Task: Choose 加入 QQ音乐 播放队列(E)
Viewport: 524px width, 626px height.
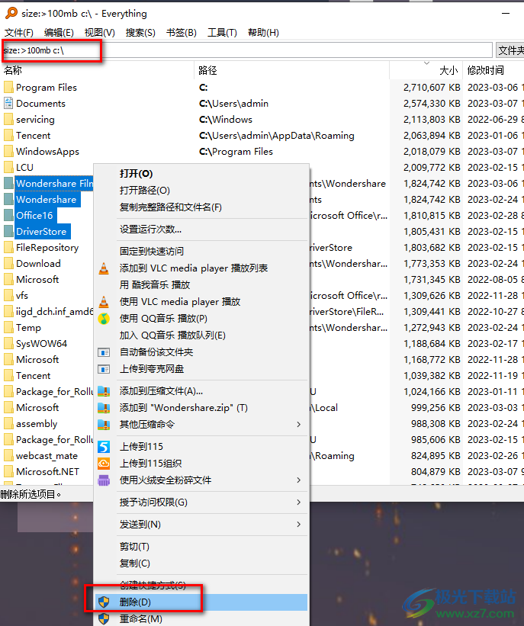Action: 201,335
